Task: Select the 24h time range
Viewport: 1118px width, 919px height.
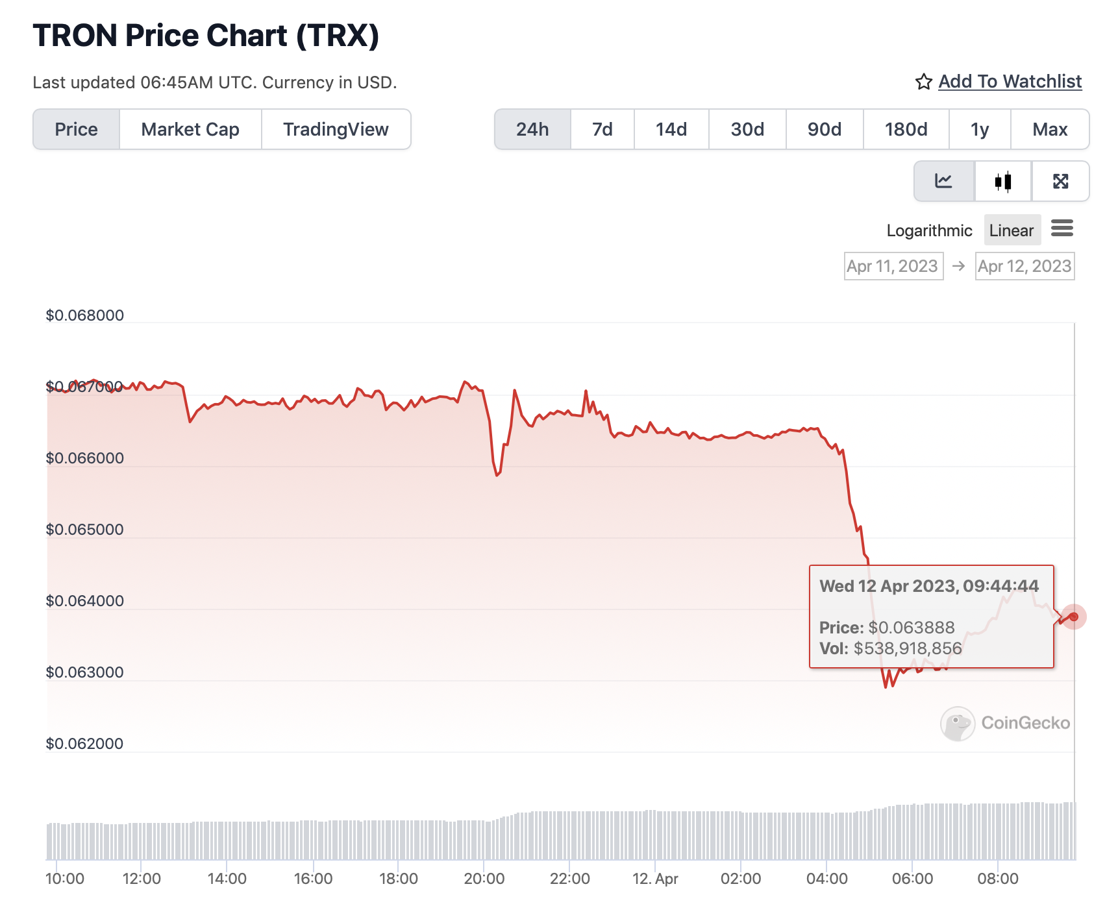Action: [x=532, y=129]
